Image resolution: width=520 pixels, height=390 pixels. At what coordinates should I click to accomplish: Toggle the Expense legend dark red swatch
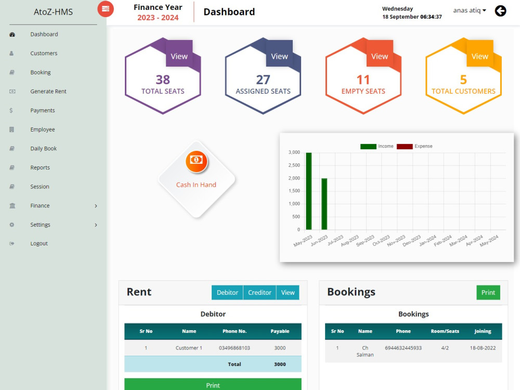(405, 146)
